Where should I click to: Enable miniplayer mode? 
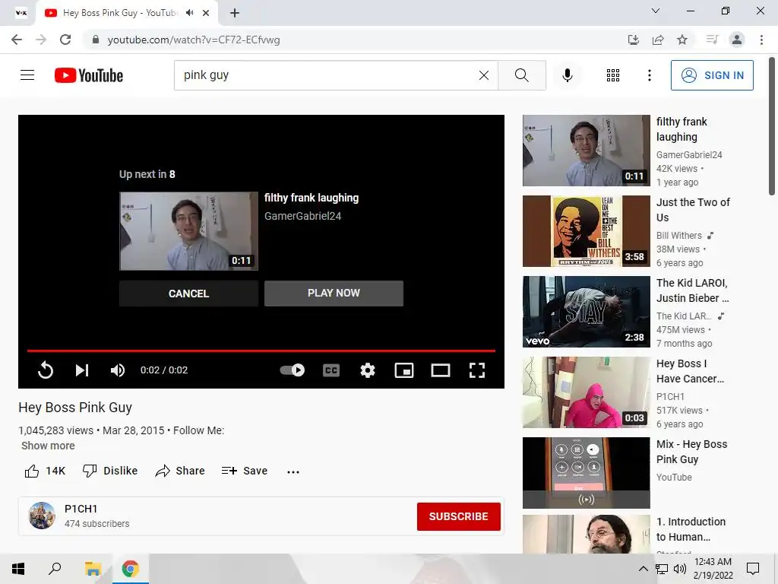(x=404, y=370)
